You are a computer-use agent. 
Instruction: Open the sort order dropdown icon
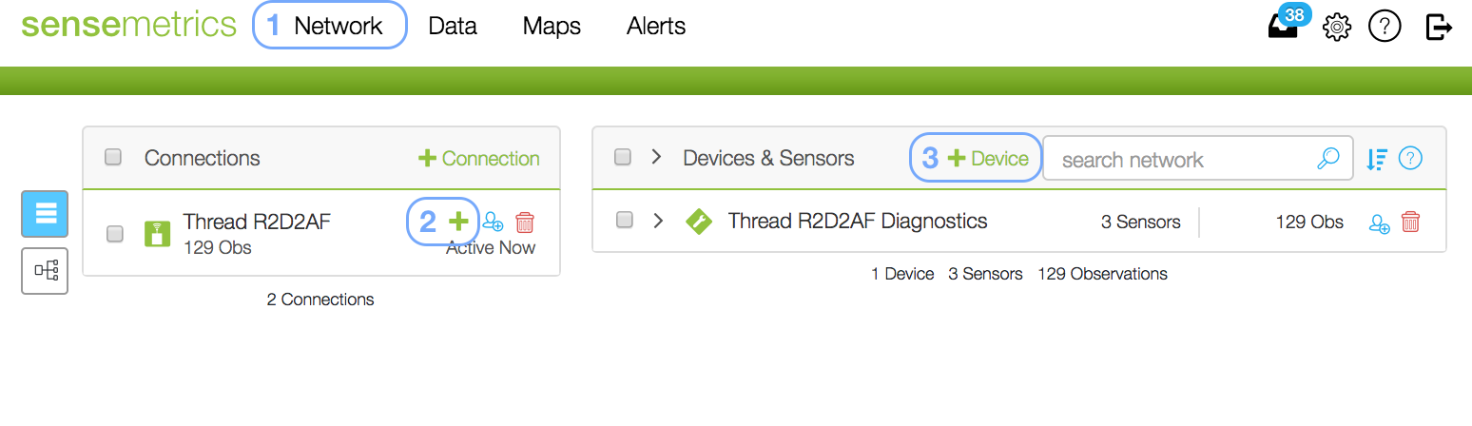coord(1376,159)
